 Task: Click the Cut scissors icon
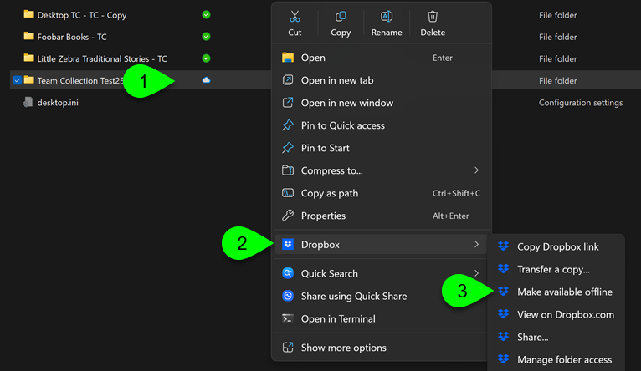[x=295, y=17]
